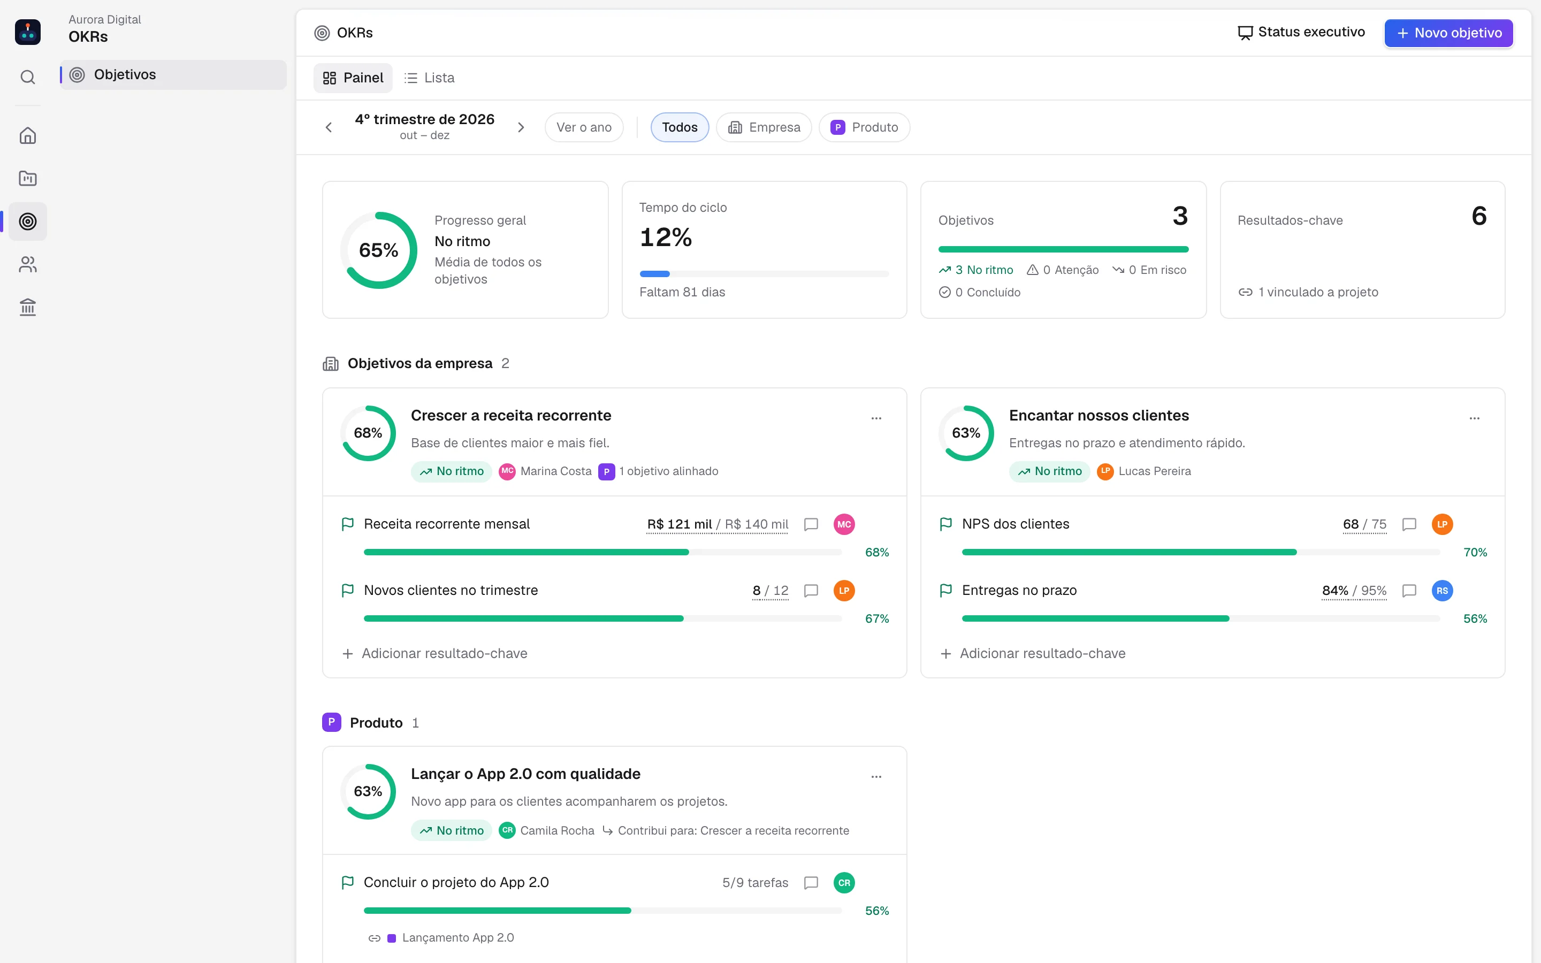Click the OKRs header target icon
The width and height of the screenshot is (1541, 963).
[322, 33]
